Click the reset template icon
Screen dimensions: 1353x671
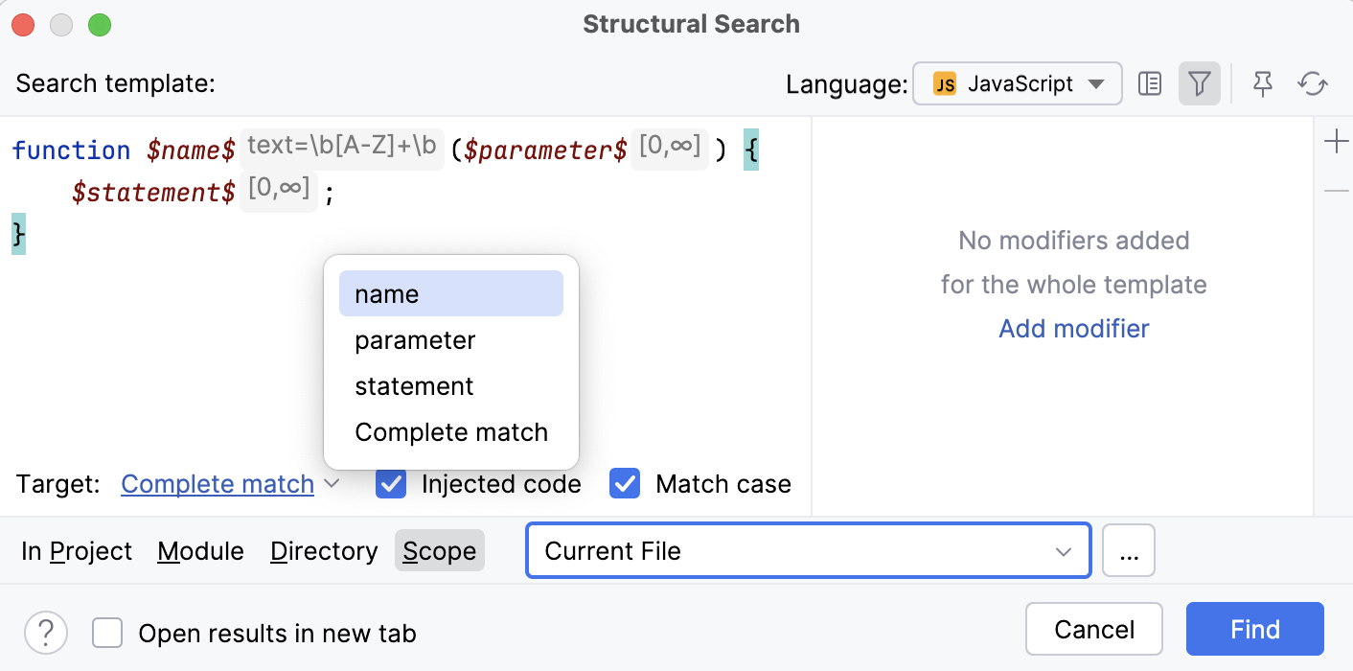[1311, 83]
